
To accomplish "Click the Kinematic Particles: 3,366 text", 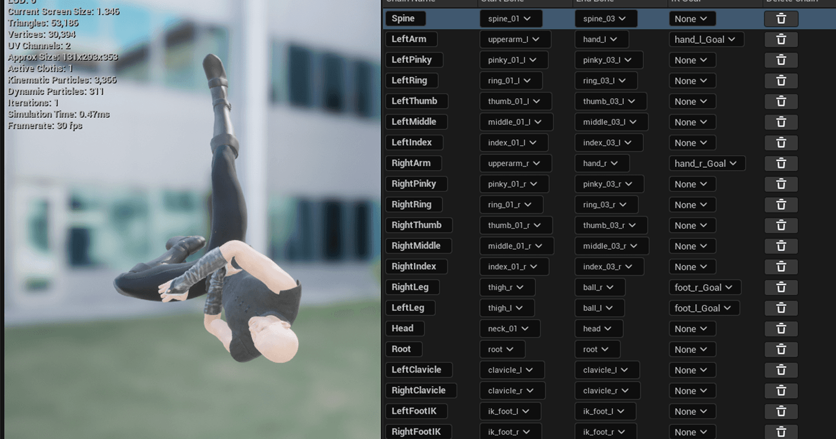I will 62,80.
